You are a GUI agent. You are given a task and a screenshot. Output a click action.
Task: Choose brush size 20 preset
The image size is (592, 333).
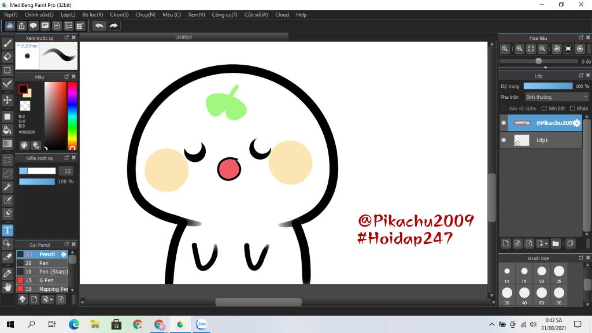tap(542, 273)
